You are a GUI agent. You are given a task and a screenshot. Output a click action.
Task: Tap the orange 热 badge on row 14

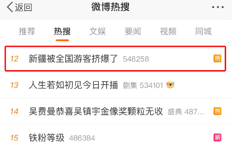(217, 111)
